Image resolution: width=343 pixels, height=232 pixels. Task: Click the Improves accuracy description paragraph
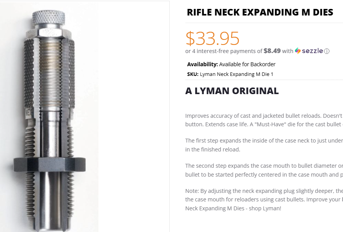tap(264, 120)
